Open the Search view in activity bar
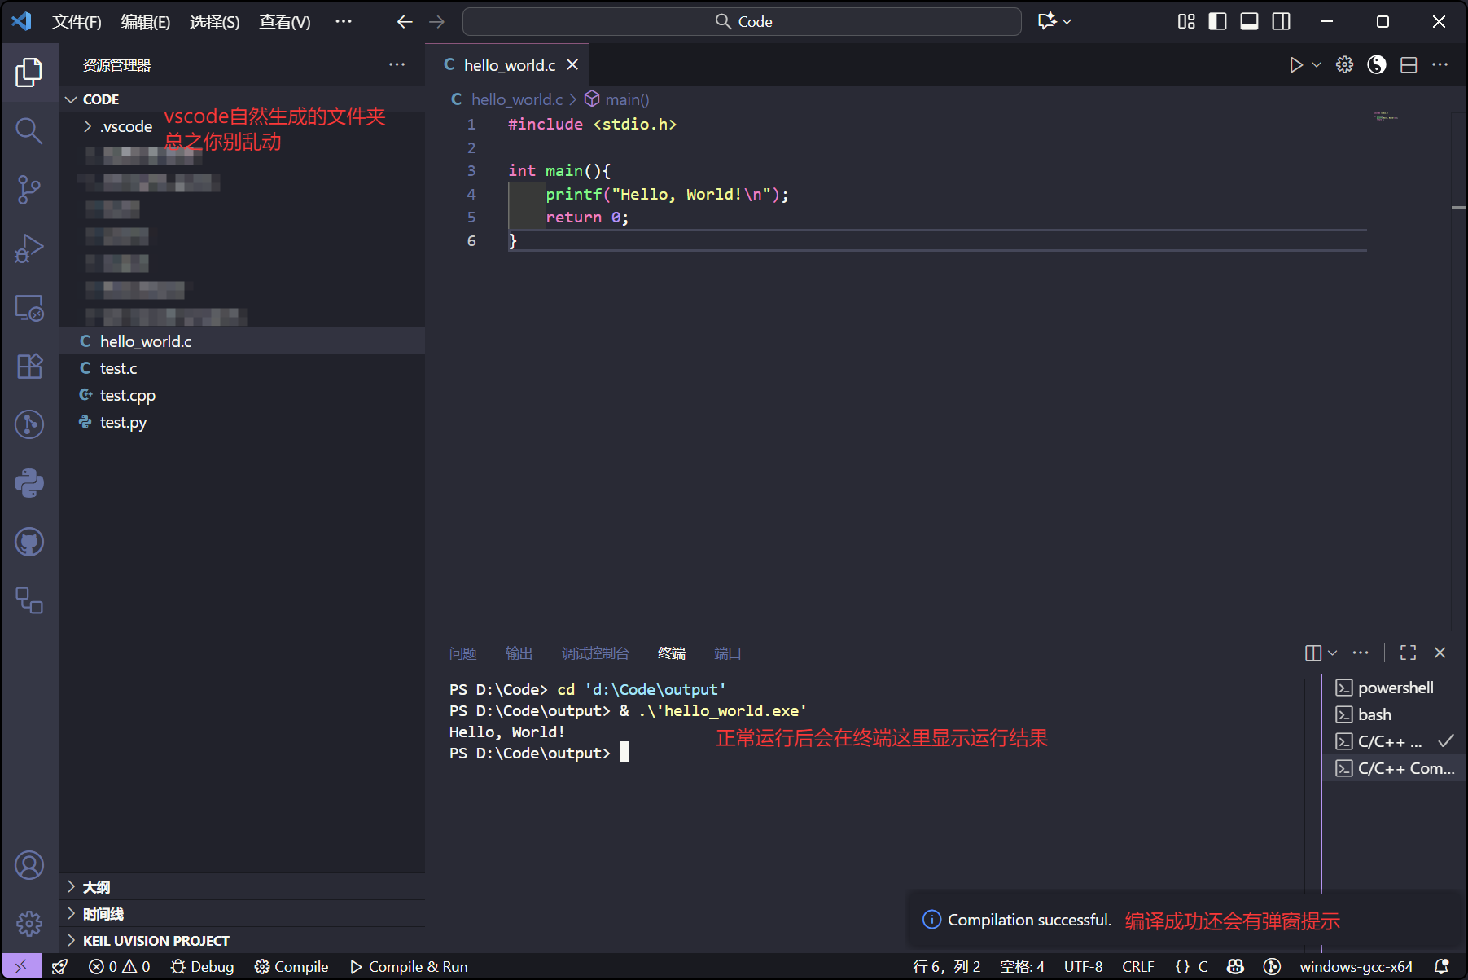 click(x=29, y=130)
